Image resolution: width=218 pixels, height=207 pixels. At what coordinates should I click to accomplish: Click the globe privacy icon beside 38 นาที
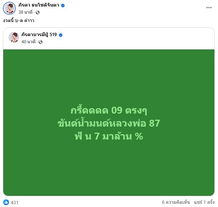[x=37, y=13]
